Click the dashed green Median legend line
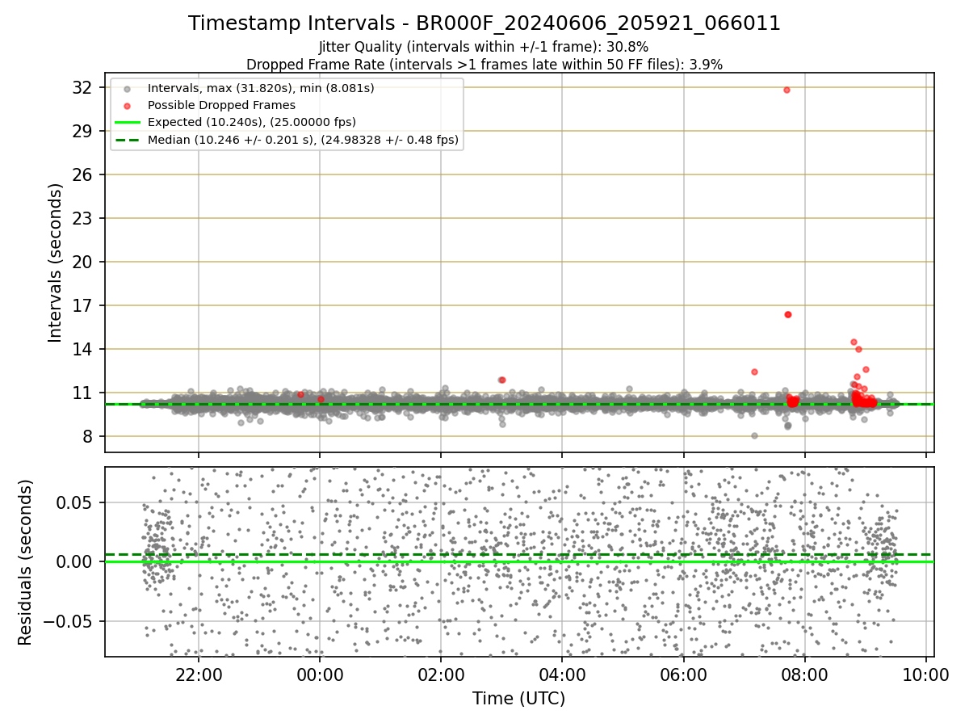The width and height of the screenshot is (969, 727). (126, 140)
